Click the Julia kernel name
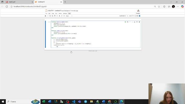The image size is (185, 104). pyautogui.click(x=132, y=16)
